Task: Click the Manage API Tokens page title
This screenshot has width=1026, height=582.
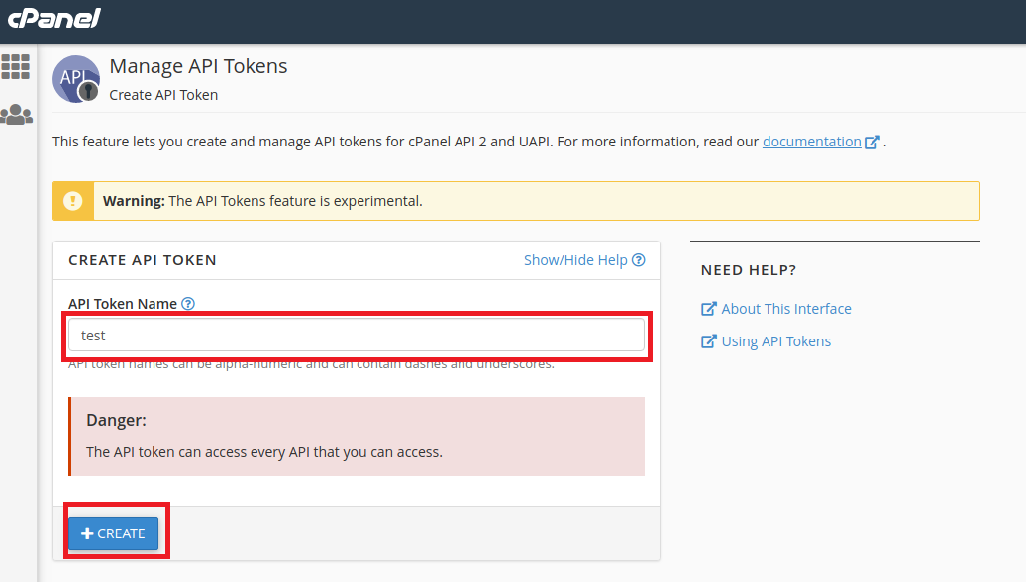Action: [x=198, y=66]
